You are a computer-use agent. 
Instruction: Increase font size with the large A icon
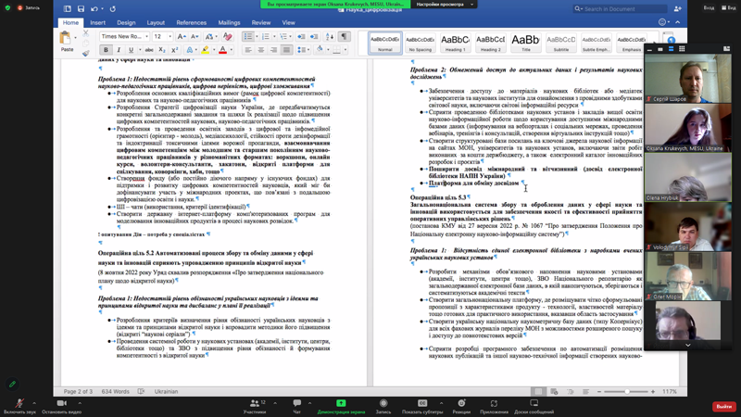181,36
